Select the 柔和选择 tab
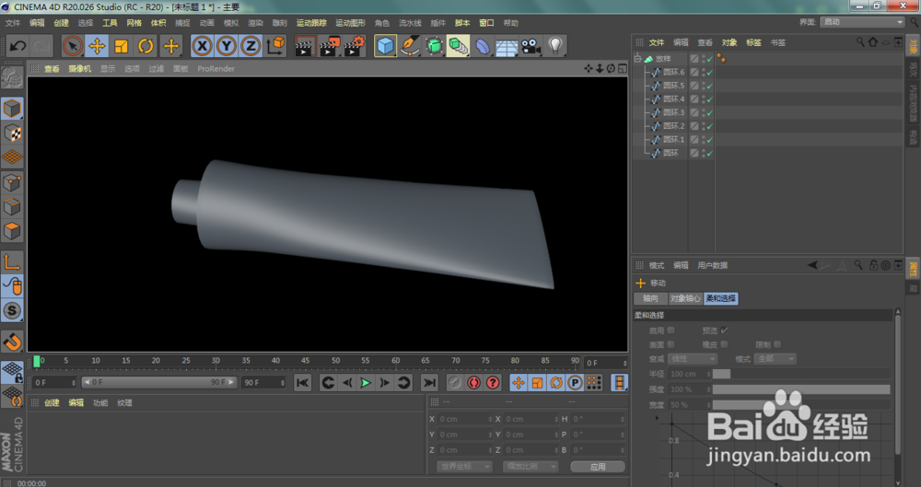The width and height of the screenshot is (921, 487). [x=721, y=298]
